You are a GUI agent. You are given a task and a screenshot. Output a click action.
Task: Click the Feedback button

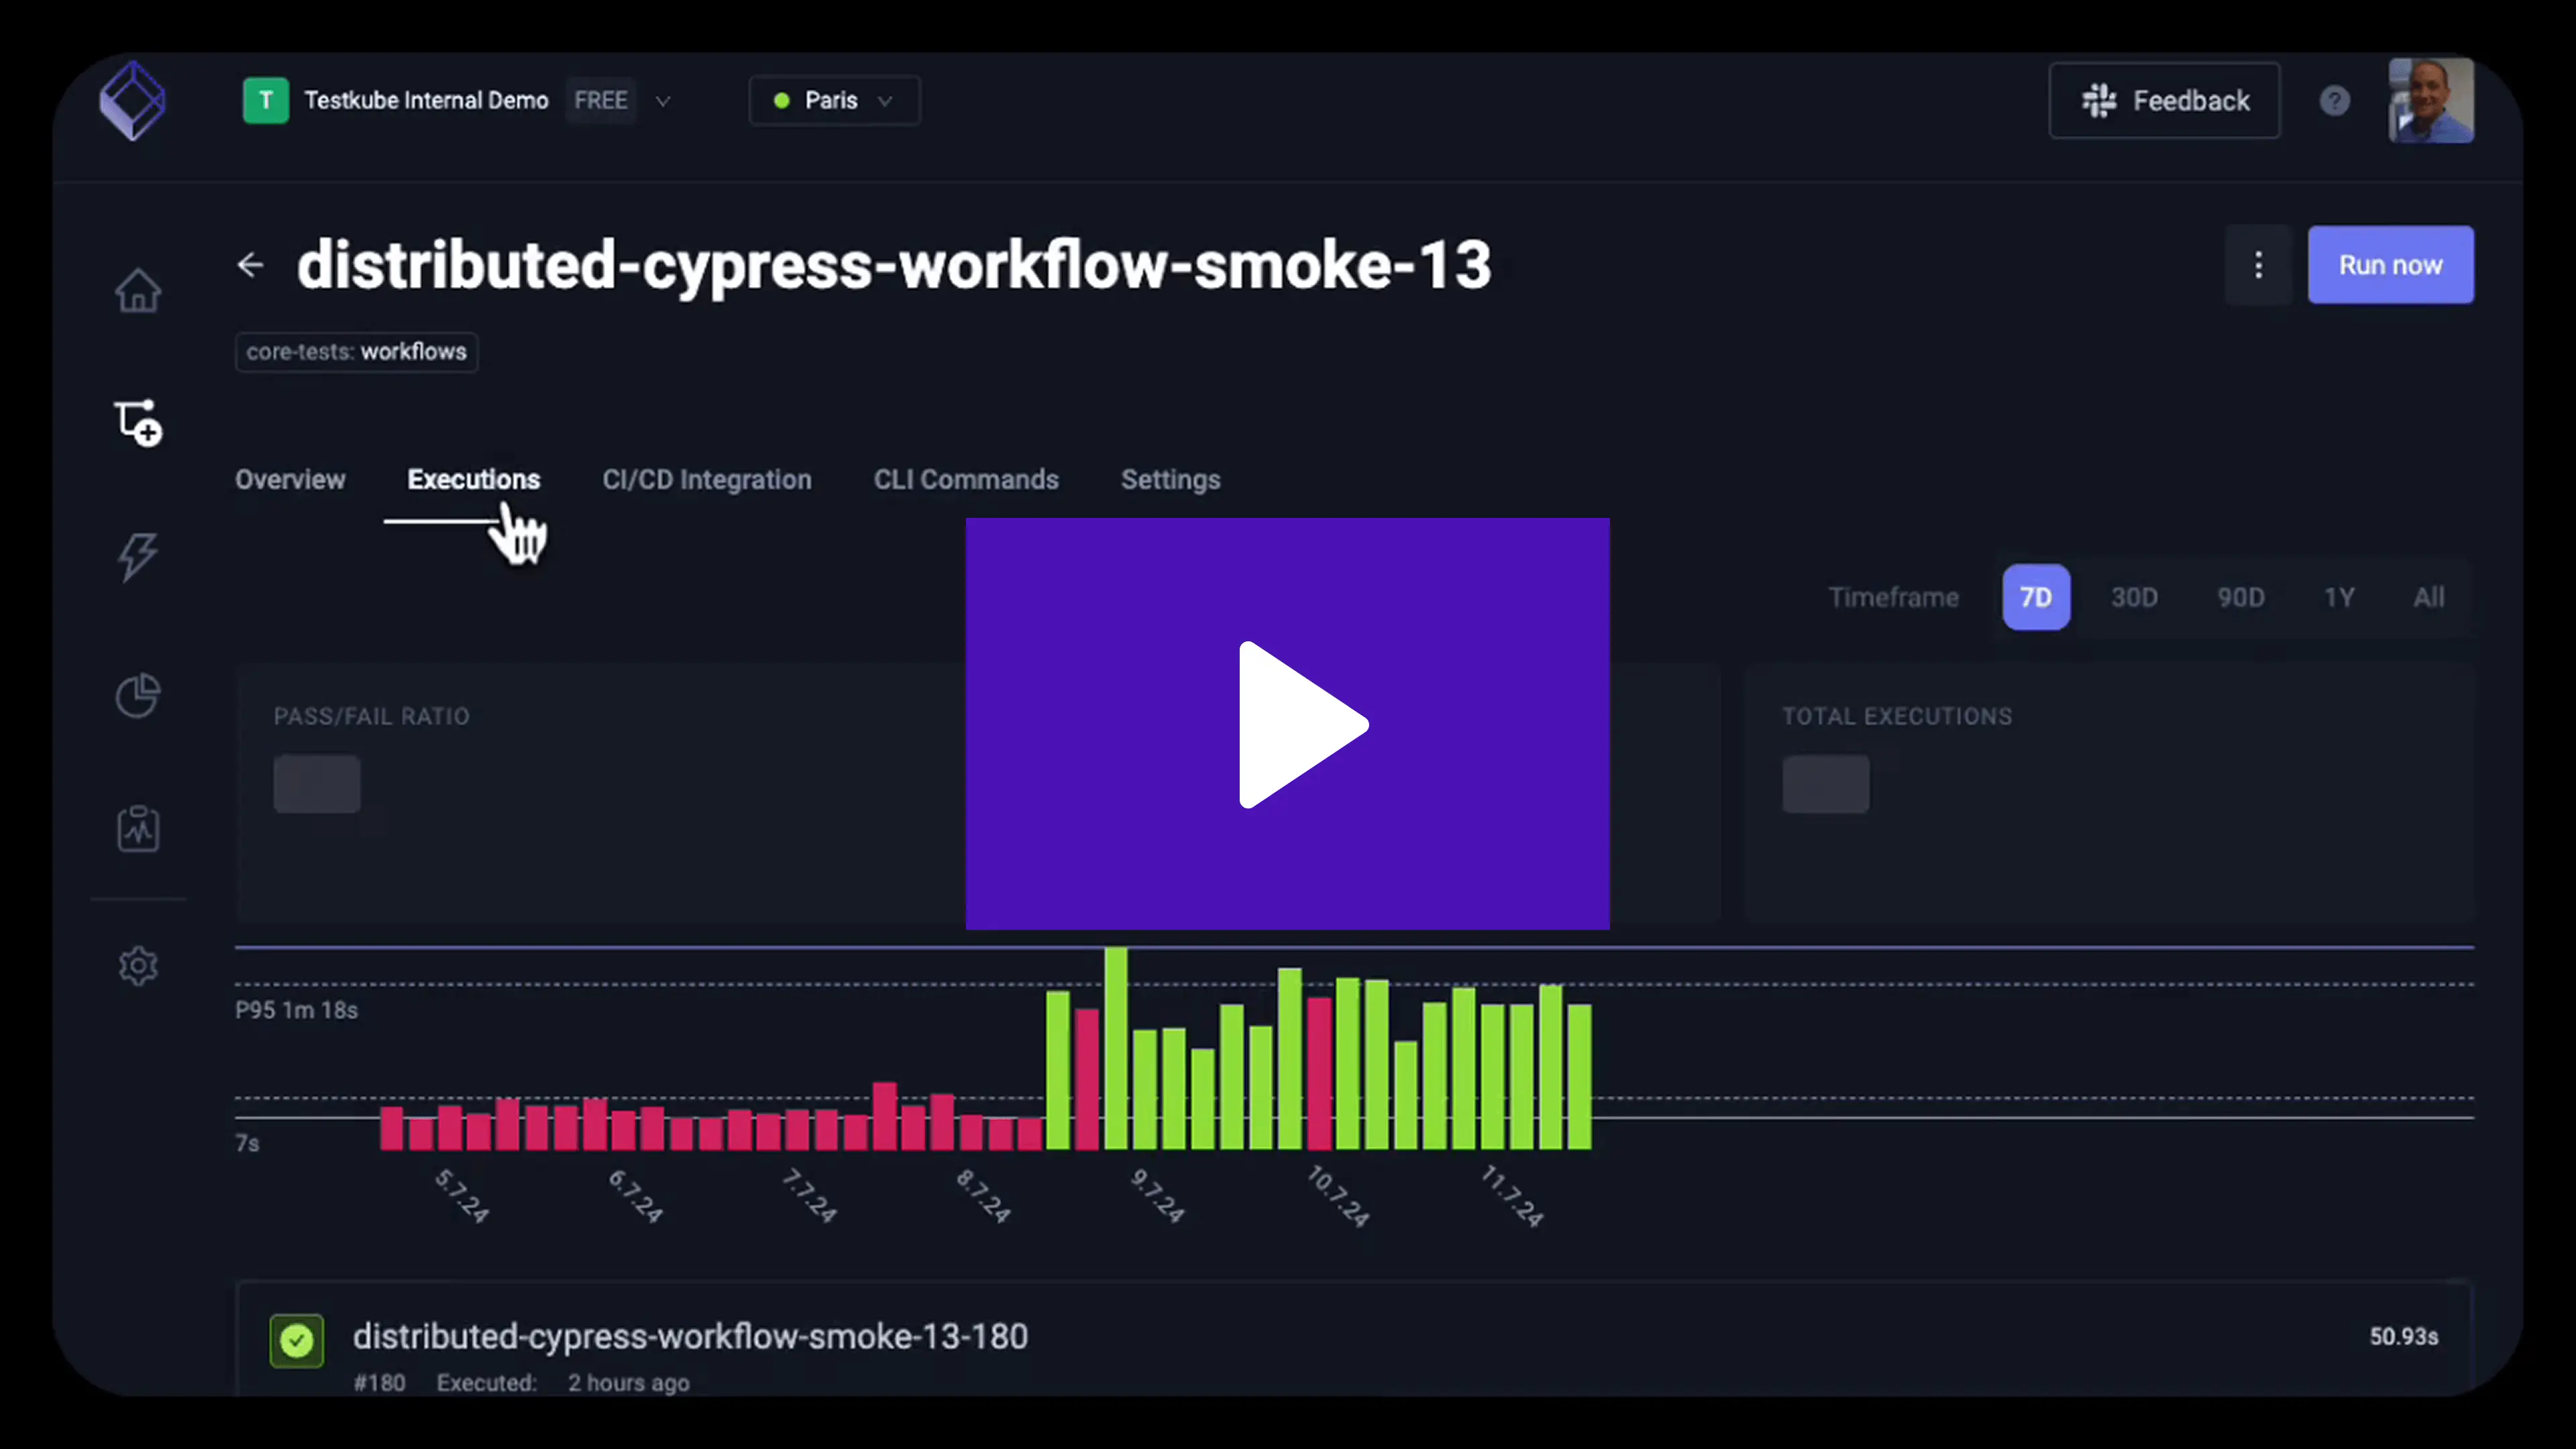tap(2164, 101)
